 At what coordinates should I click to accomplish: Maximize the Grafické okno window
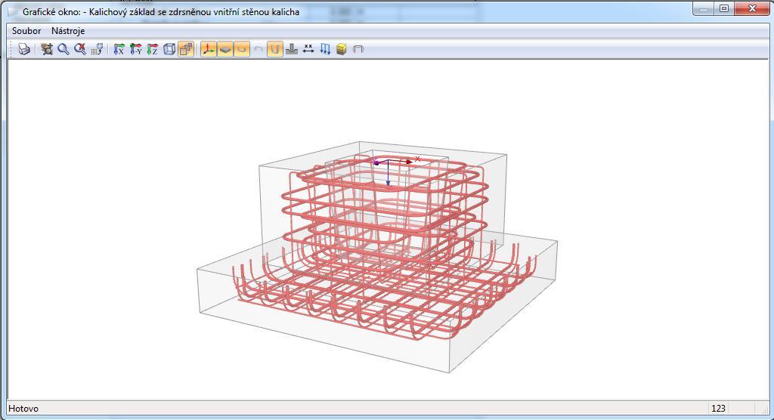(724, 8)
